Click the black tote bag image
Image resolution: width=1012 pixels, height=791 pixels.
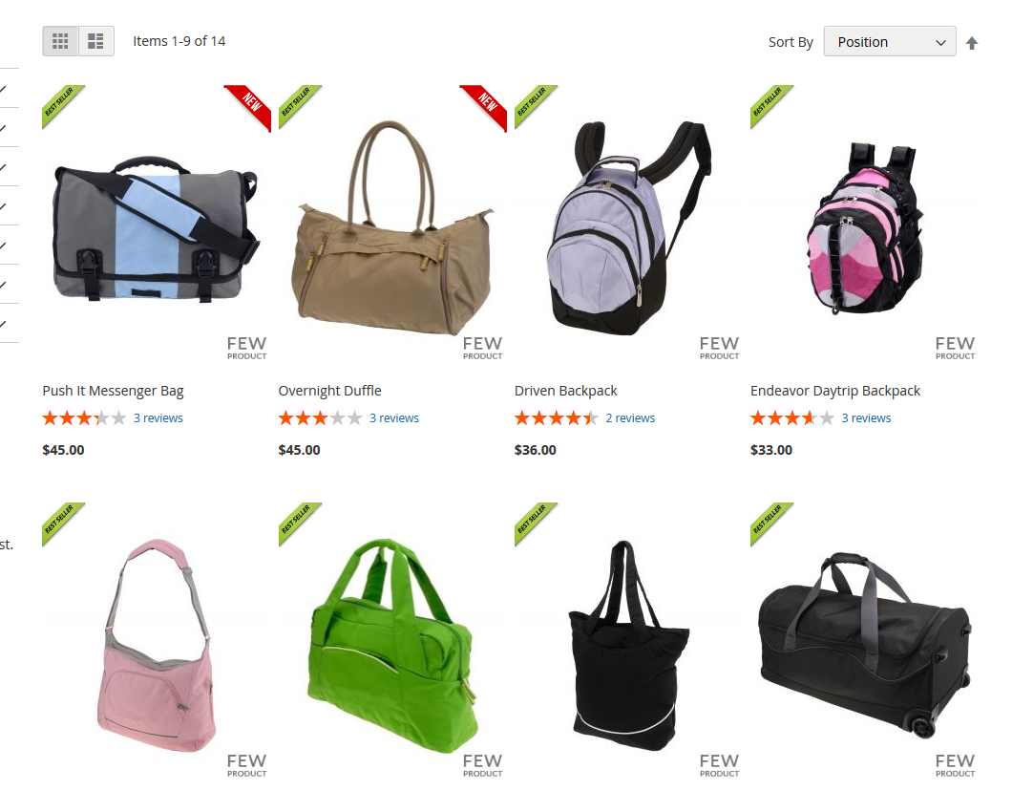click(x=628, y=646)
